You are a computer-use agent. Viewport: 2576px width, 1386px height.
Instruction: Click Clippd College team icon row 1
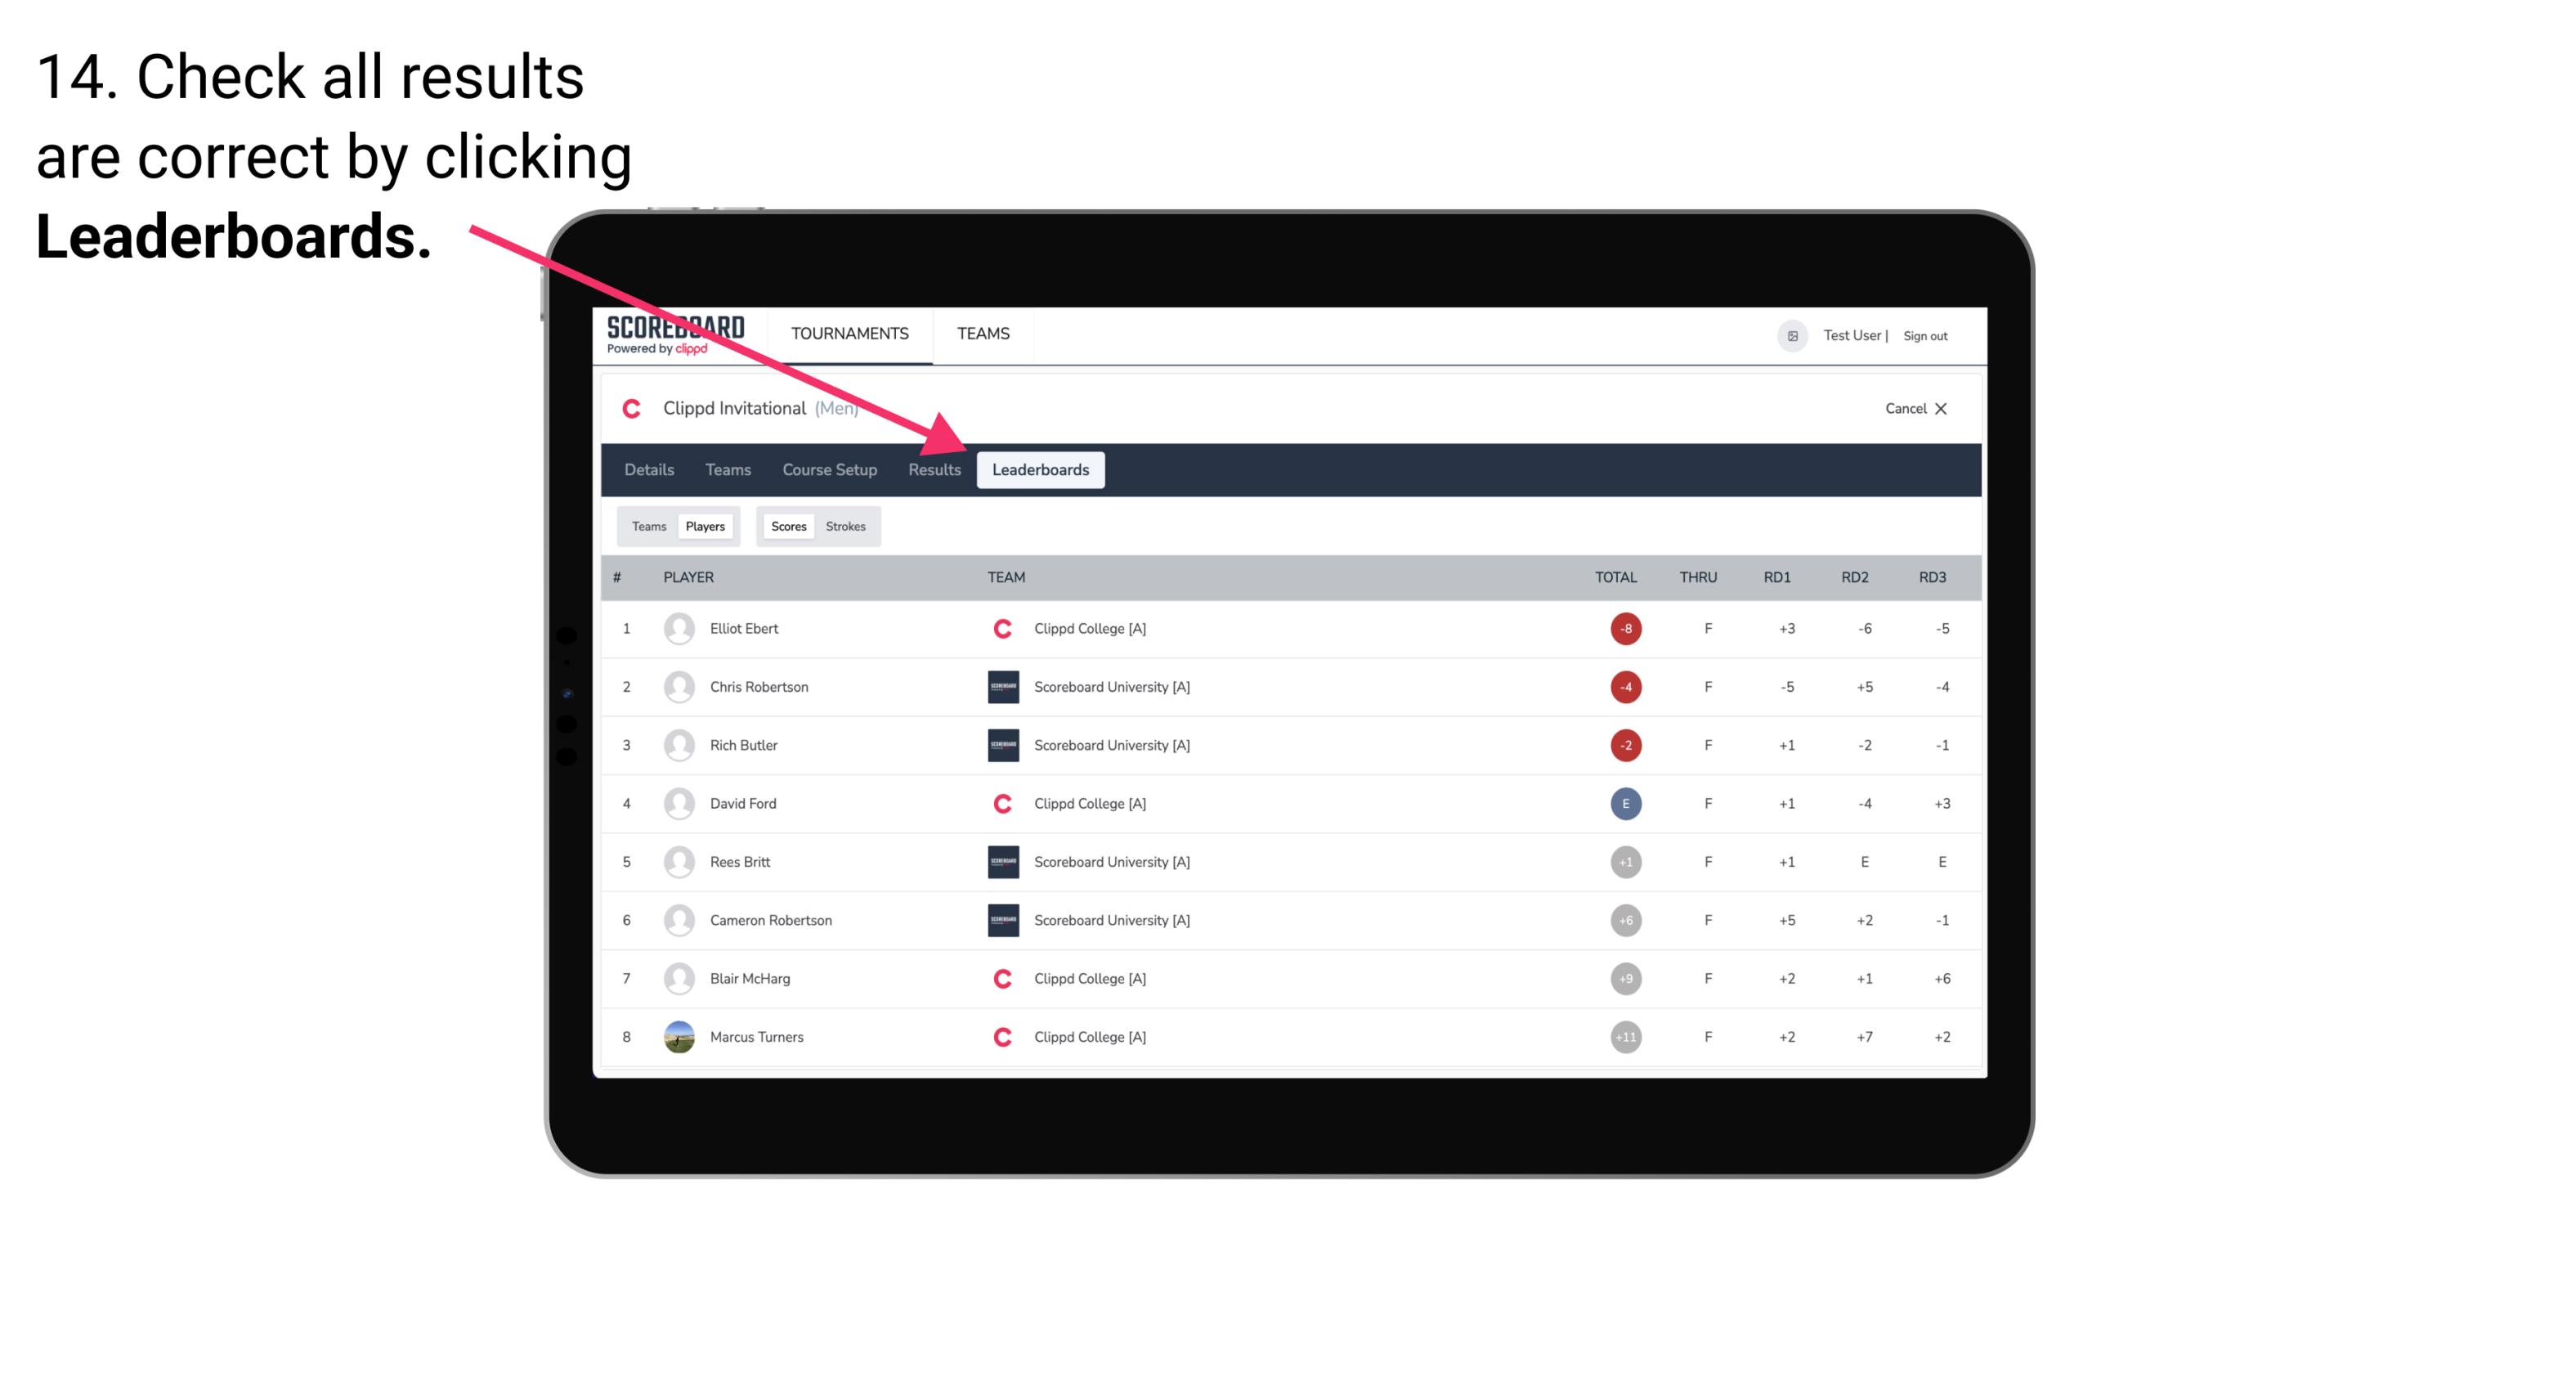coord(1000,628)
